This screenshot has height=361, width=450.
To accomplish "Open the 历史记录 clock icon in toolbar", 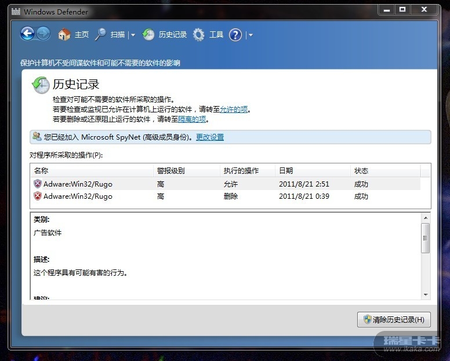I will click(148, 34).
